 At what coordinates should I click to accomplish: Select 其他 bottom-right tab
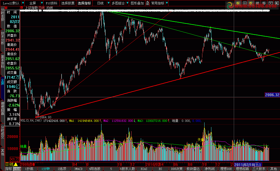[273, 169]
